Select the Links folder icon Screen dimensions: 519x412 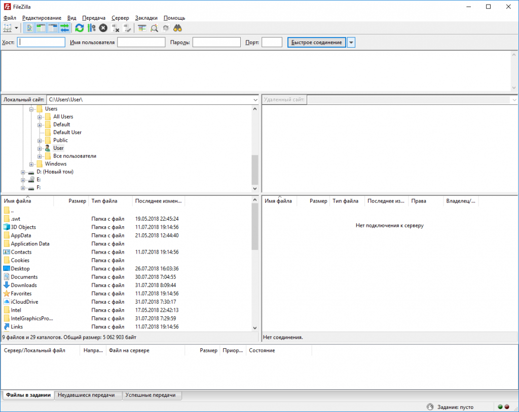(7, 326)
